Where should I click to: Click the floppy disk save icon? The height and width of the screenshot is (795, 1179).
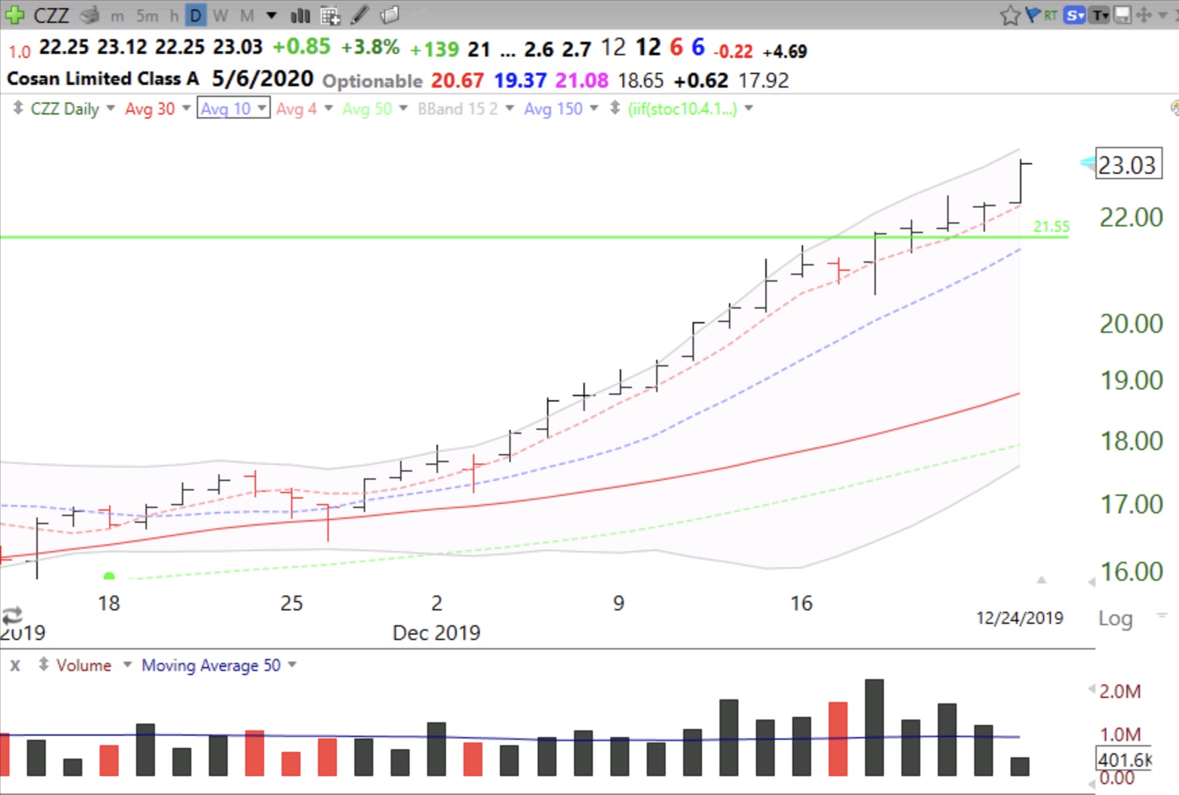click(x=1122, y=15)
